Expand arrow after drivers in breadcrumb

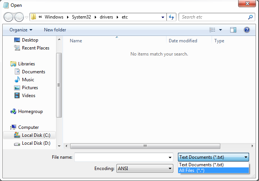point(118,17)
